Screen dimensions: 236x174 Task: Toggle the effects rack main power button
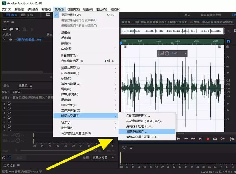coord(4,158)
